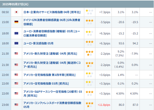
Task: Open ドイツ・GfK消費者信頼感調査 06月 link
Action: point(52,22)
